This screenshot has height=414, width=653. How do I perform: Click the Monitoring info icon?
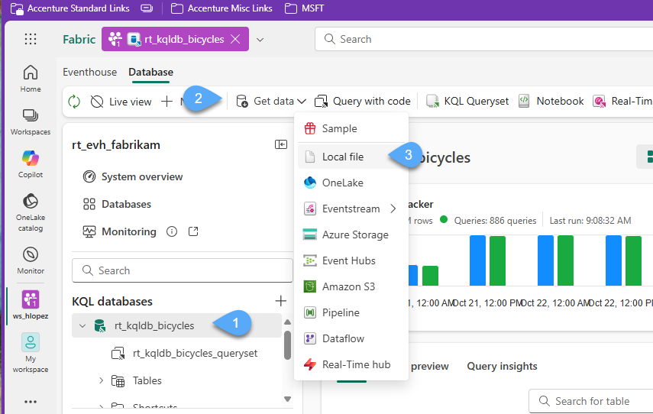pyautogui.click(x=172, y=231)
